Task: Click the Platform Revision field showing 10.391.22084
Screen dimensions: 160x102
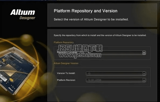Action: pyautogui.click(x=116, y=80)
